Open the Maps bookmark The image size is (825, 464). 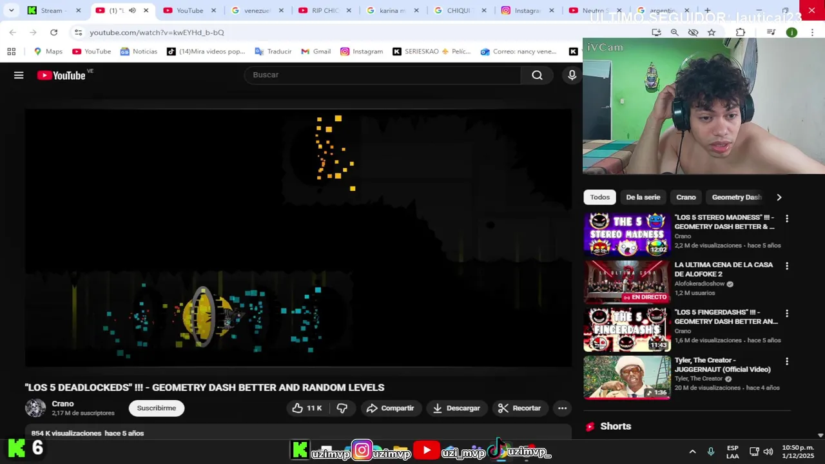tap(48, 52)
